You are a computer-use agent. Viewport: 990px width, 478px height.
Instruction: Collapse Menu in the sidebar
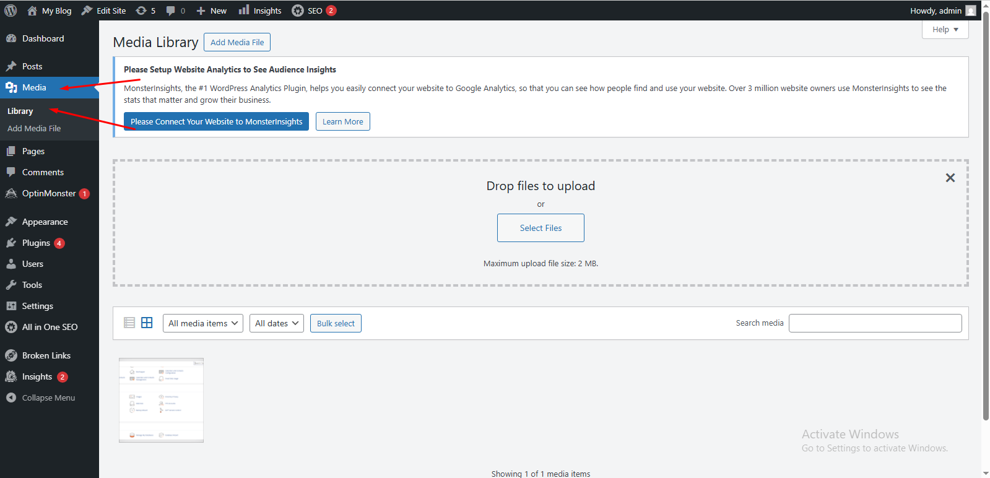pos(48,398)
